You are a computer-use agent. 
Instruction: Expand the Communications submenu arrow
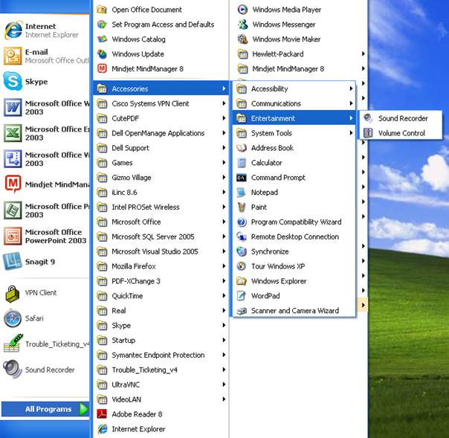(x=351, y=103)
